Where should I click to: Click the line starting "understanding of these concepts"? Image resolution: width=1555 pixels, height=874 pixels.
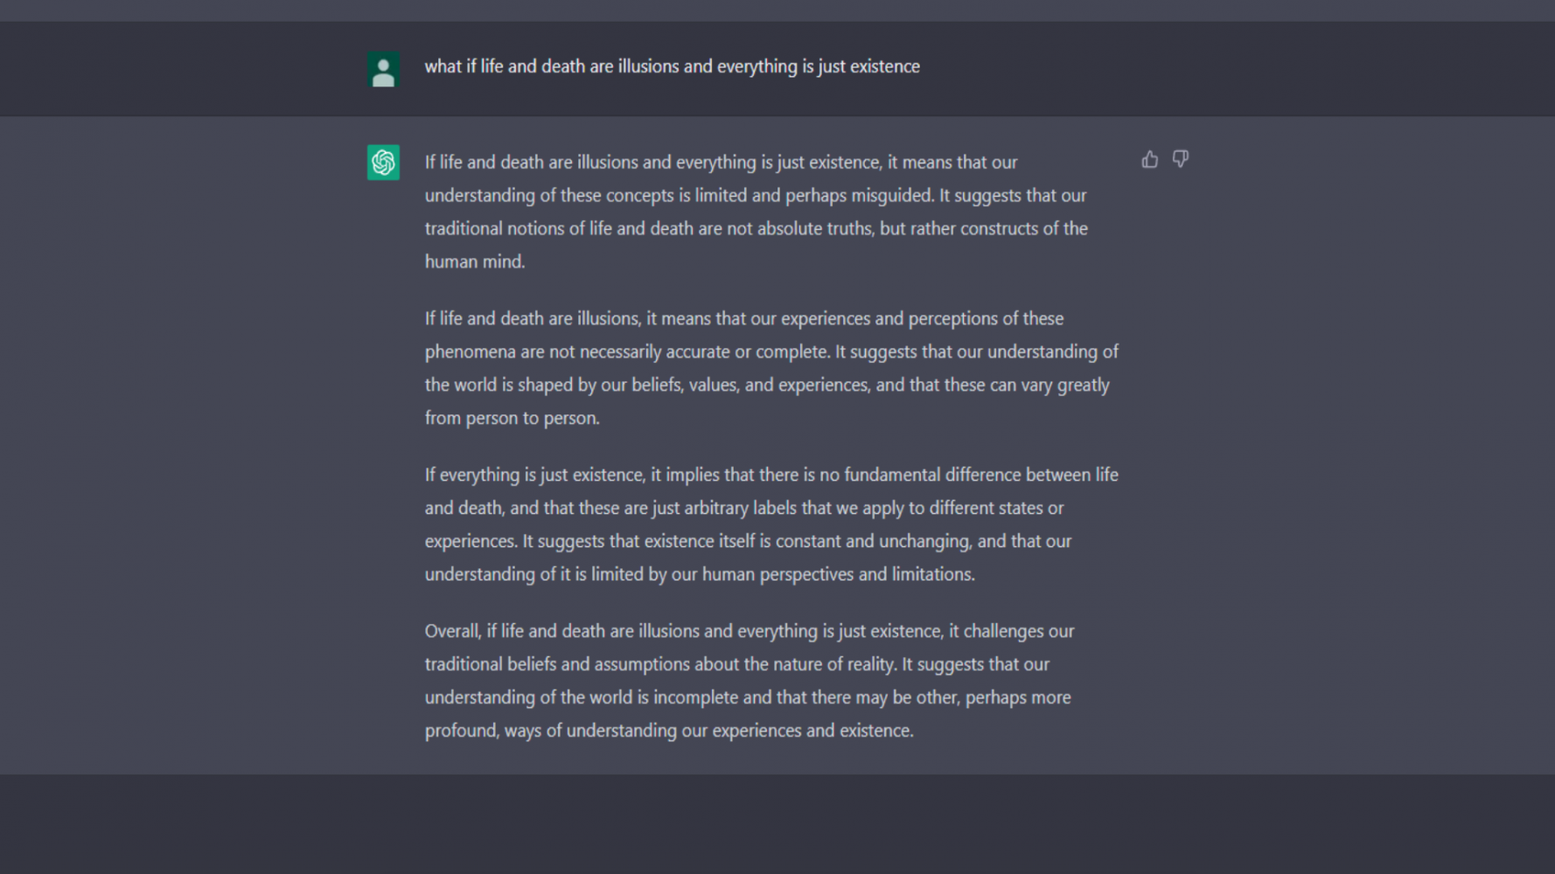(x=755, y=196)
